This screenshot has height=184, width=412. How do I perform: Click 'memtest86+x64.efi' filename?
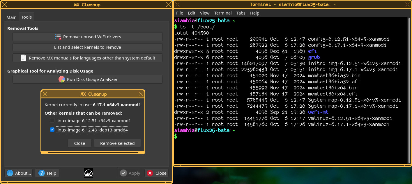coord(333,94)
